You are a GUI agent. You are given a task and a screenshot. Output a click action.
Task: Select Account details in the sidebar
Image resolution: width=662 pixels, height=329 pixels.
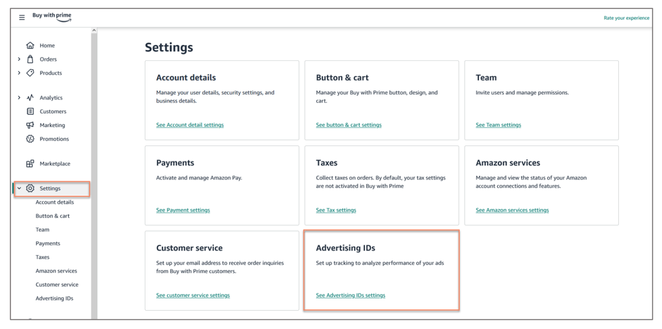pos(55,202)
